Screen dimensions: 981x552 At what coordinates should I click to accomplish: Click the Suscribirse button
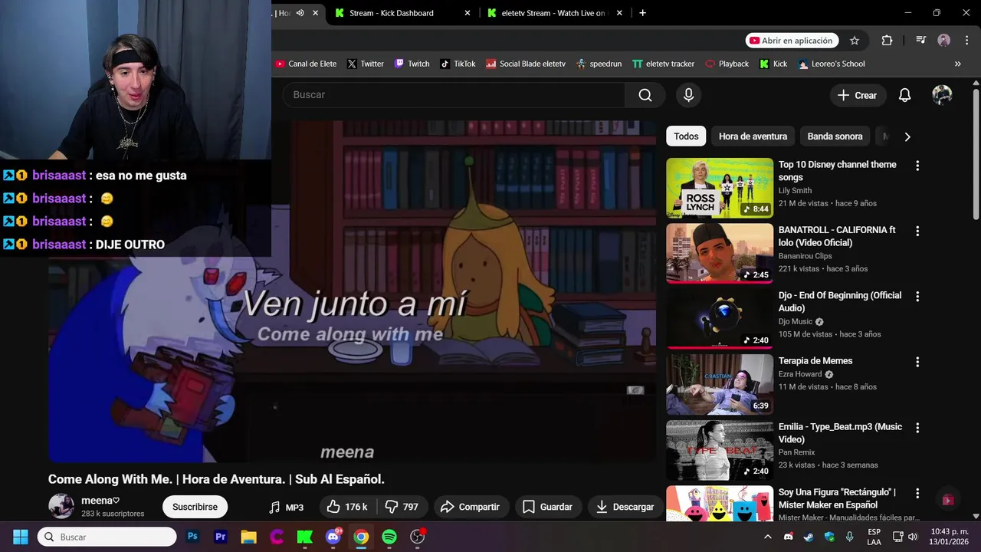pyautogui.click(x=195, y=507)
